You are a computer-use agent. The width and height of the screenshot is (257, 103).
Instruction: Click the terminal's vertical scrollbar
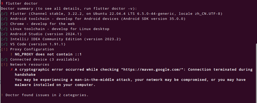click(256, 73)
